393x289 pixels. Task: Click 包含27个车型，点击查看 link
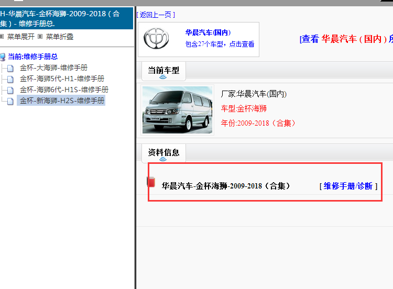[220, 44]
